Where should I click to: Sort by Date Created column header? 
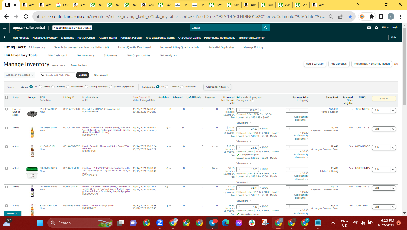point(141,97)
